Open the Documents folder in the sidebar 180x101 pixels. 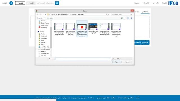pos(44,36)
